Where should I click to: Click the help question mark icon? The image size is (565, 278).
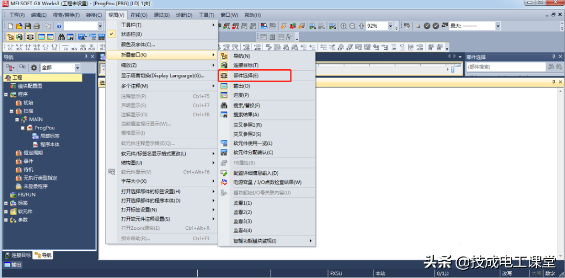point(59,26)
